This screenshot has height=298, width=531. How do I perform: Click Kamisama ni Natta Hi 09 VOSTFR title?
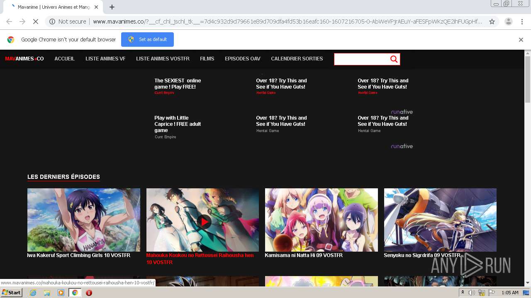click(304, 255)
